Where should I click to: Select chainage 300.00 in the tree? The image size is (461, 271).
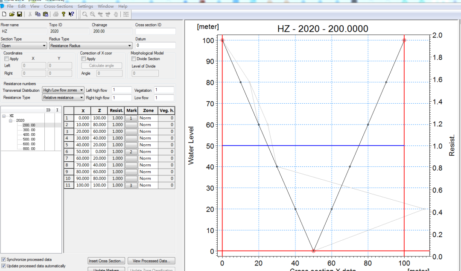point(29,130)
